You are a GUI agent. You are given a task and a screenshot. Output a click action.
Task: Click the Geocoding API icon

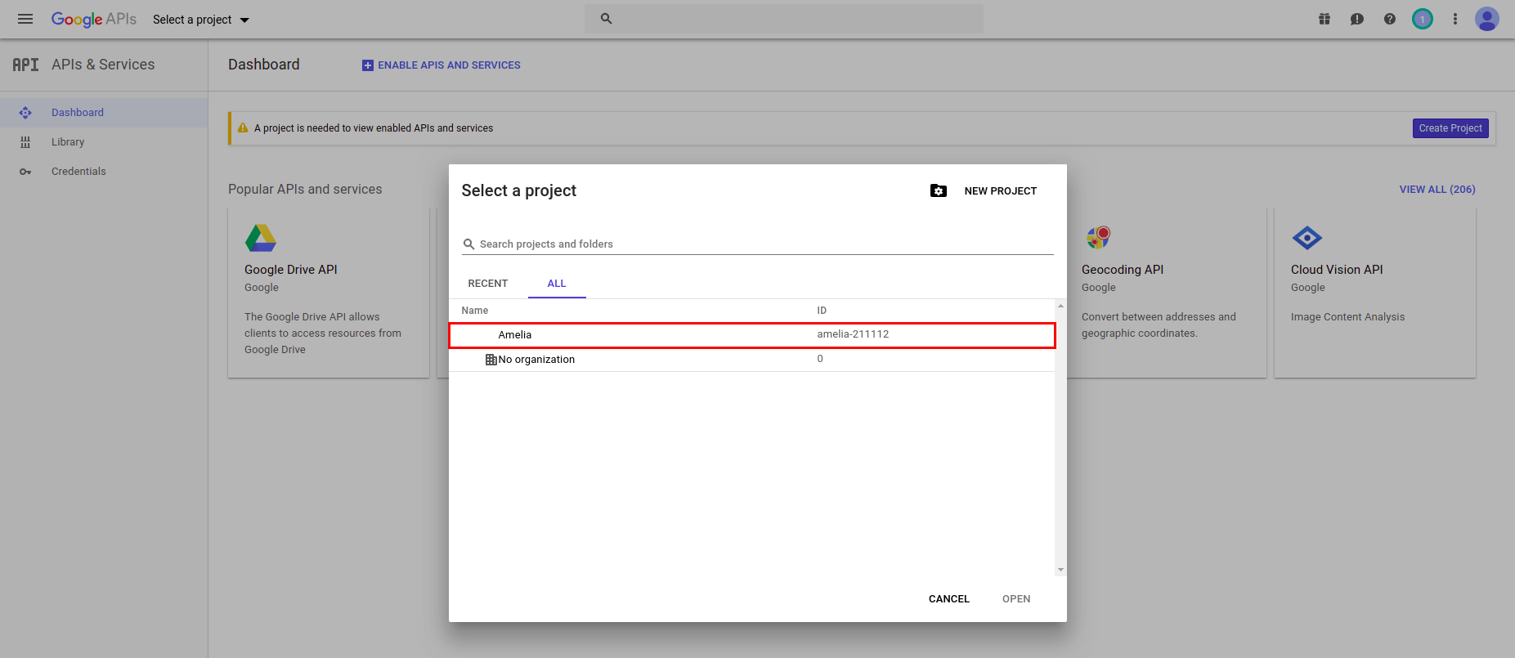tap(1098, 238)
